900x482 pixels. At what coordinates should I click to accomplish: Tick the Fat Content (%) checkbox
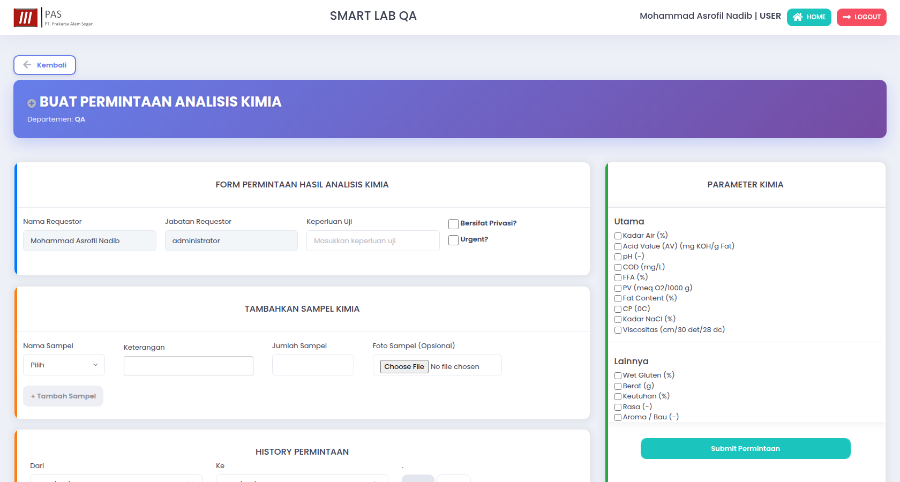point(618,298)
